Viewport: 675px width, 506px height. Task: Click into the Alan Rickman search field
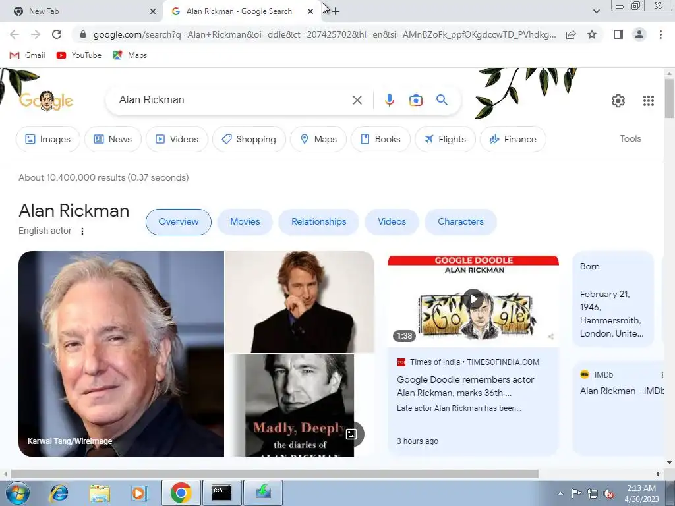pos(233,100)
